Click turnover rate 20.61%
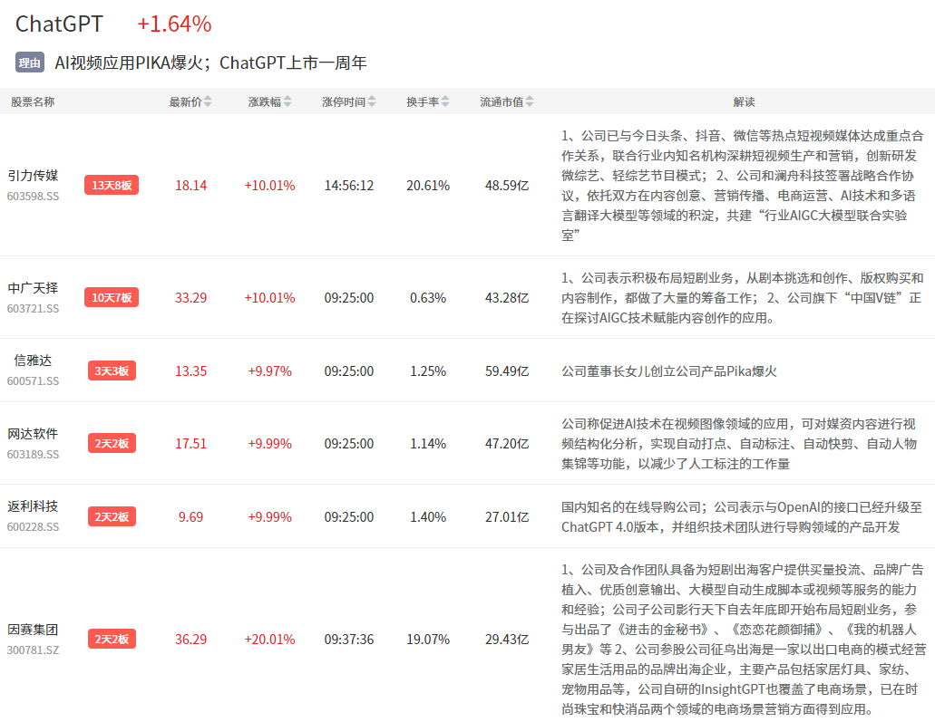This screenshot has width=935, height=722. pyautogui.click(x=428, y=186)
